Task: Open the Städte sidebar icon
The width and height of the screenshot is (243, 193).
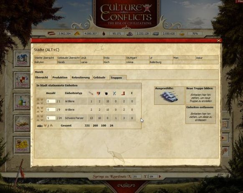Action: (22, 58)
